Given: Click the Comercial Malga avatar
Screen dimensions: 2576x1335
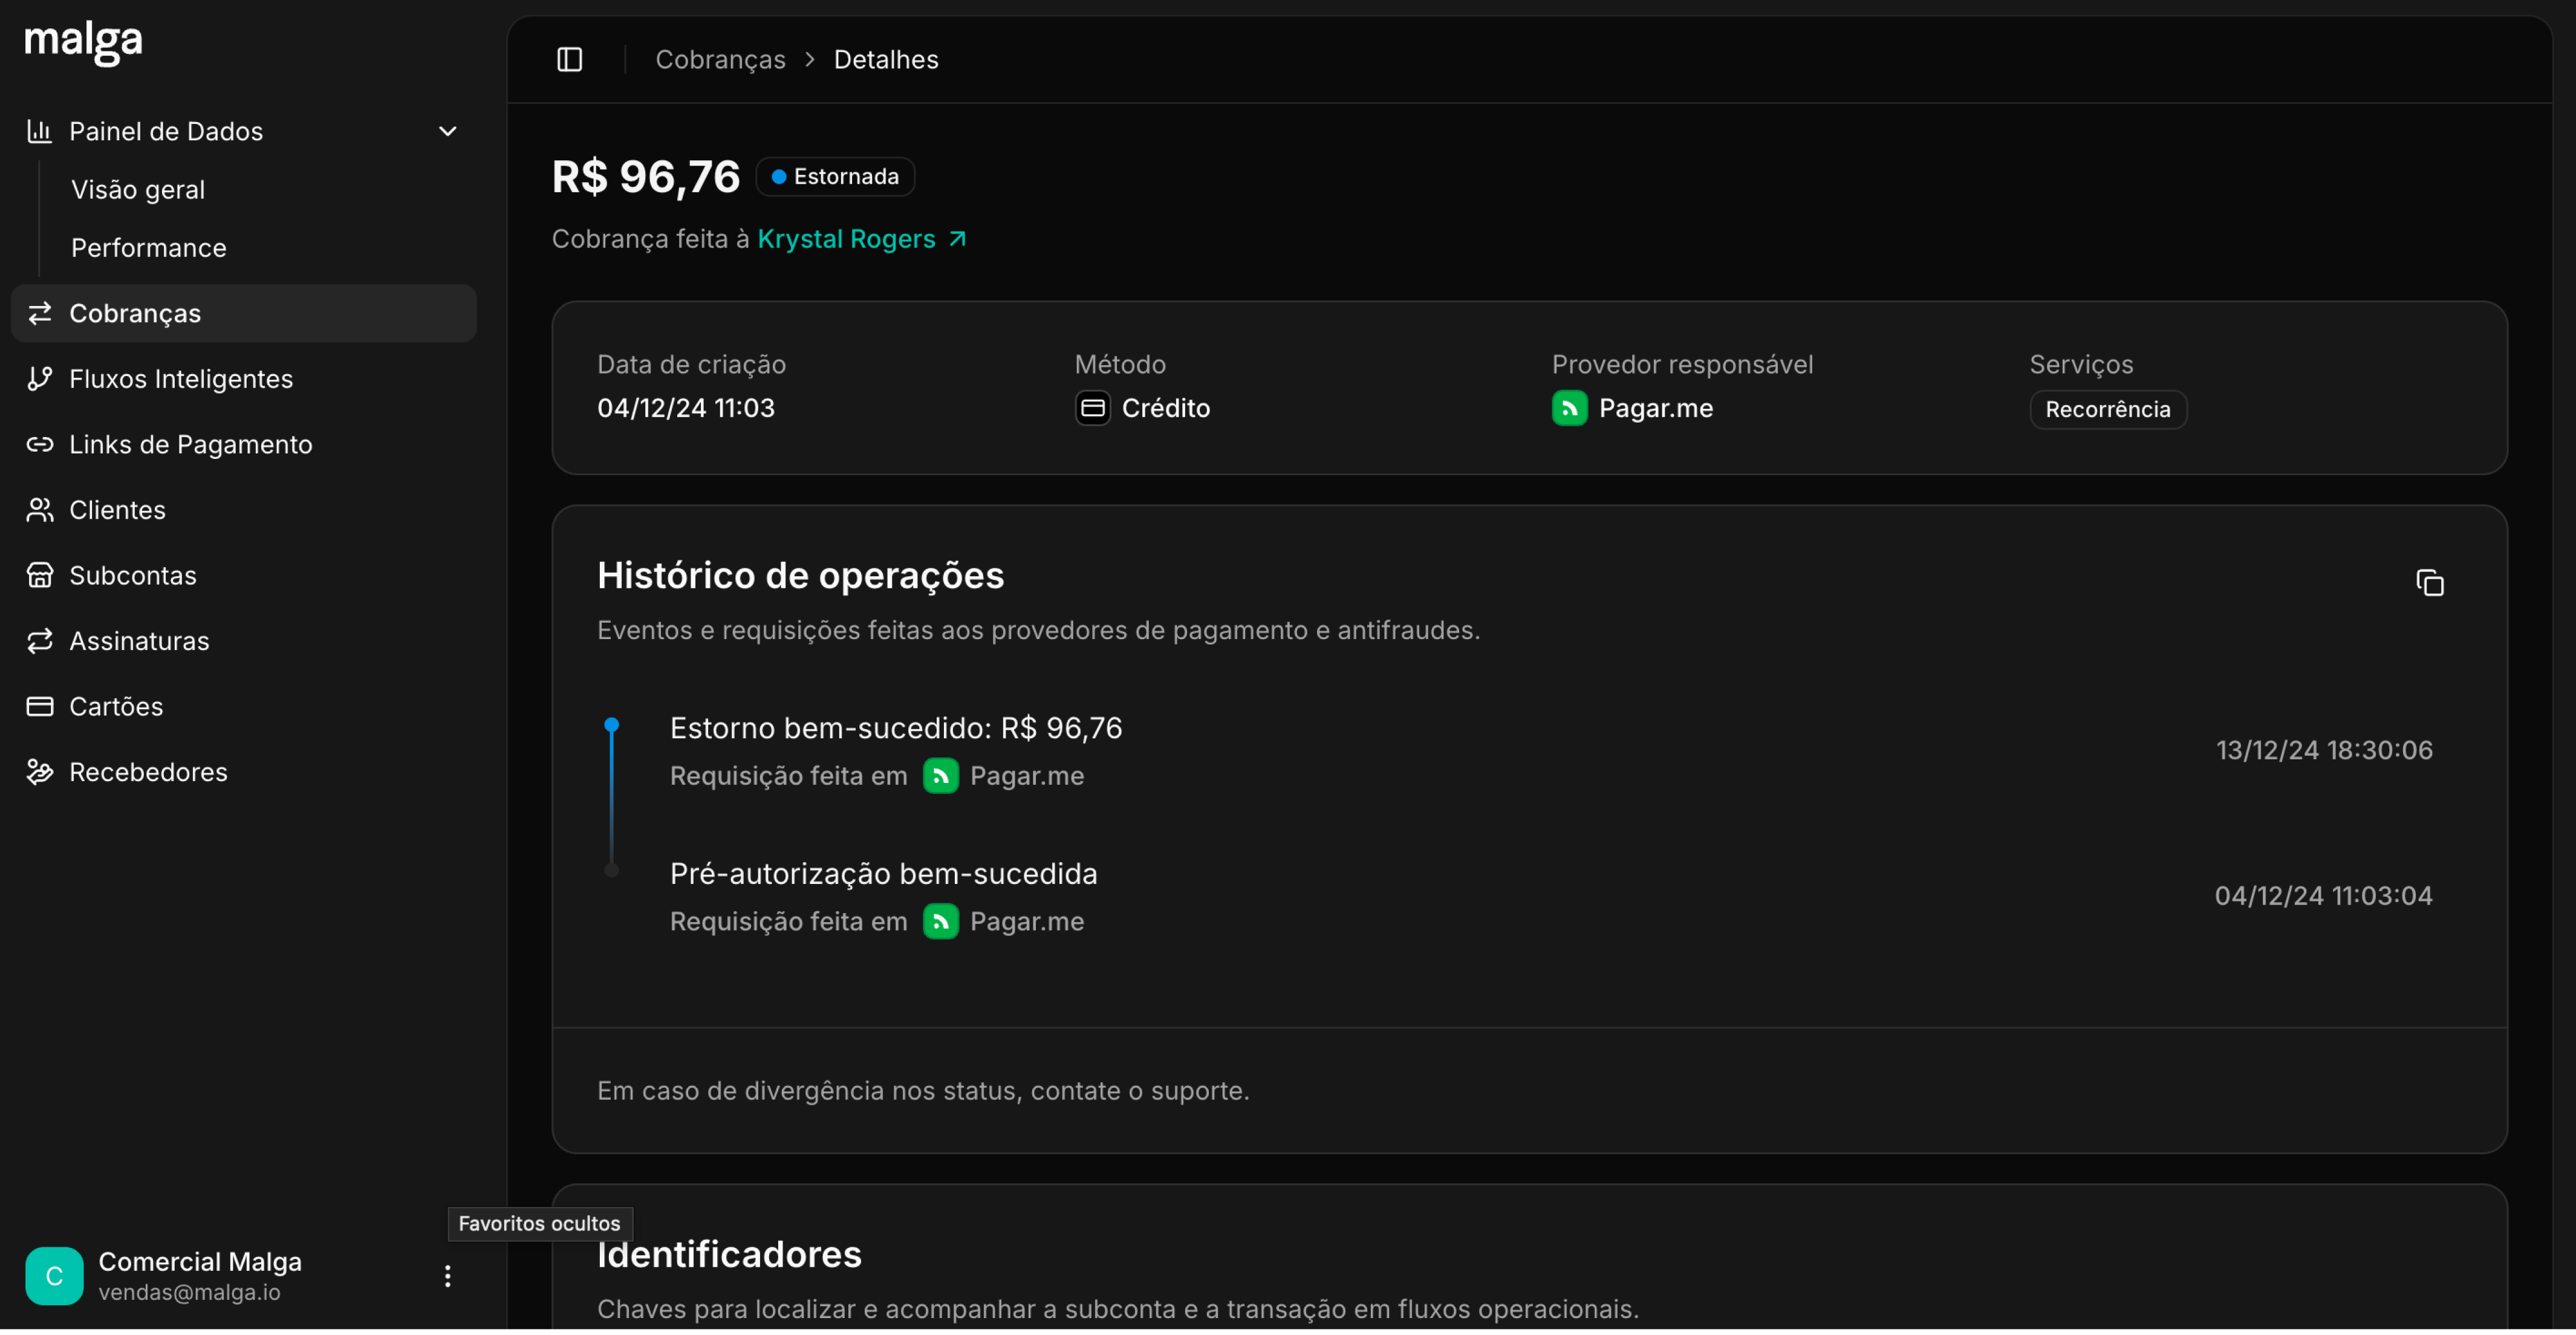Looking at the screenshot, I should (54, 1277).
